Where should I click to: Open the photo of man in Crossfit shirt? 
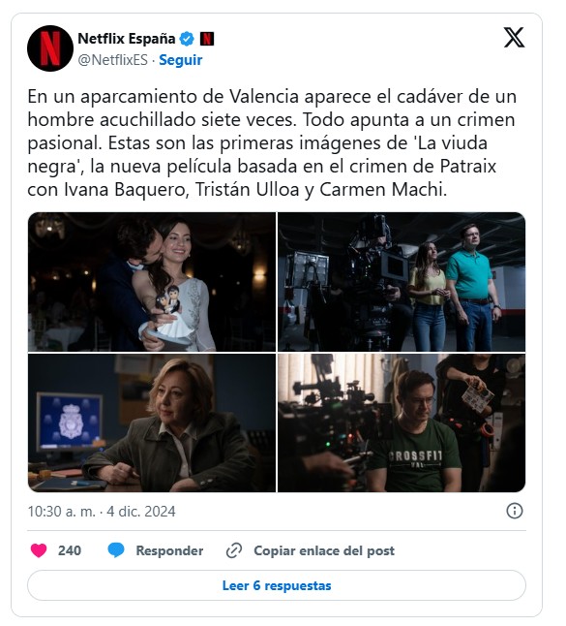tap(402, 423)
